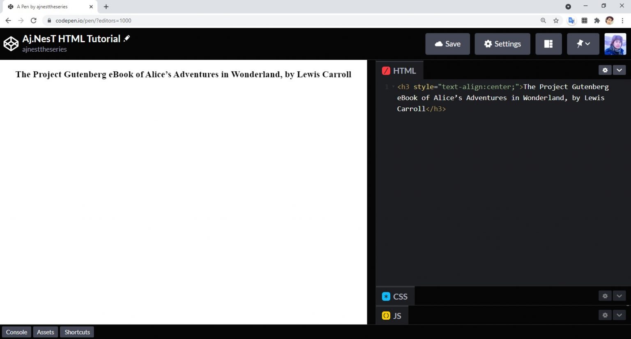The image size is (631, 339).
Task: Open JS editor settings gear
Action: (x=605, y=315)
